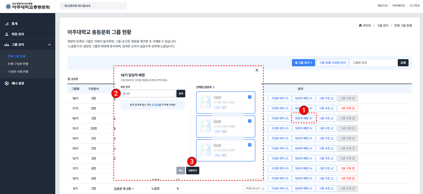Open 그룹 전체 구성원 관리
The width and height of the screenshot is (423, 194).
pos(332,62)
